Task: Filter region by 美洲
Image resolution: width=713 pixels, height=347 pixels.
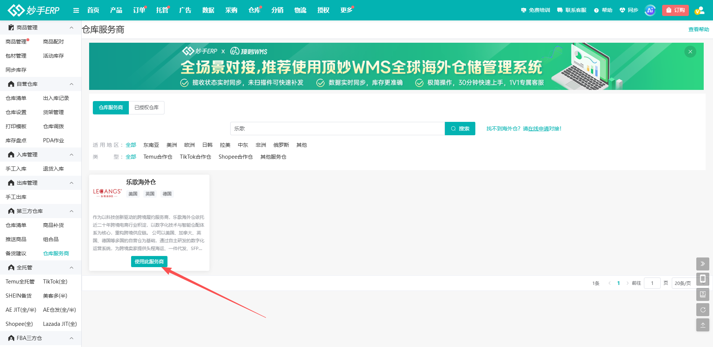Action: [172, 145]
